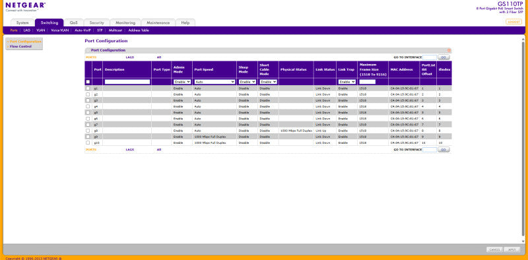The image size is (528, 260).
Task: Check the box for port g9
Action: pos(88,137)
